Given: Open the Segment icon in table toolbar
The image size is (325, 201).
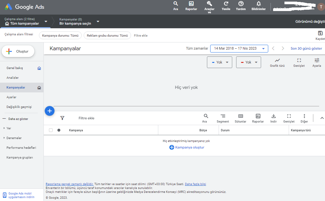Looking at the screenshot, I should coord(223,118).
